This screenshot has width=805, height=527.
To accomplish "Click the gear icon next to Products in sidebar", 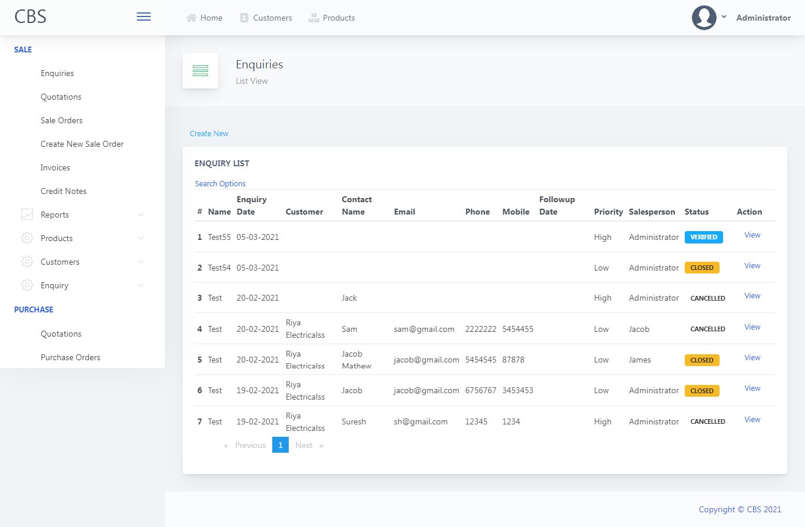I will point(27,238).
